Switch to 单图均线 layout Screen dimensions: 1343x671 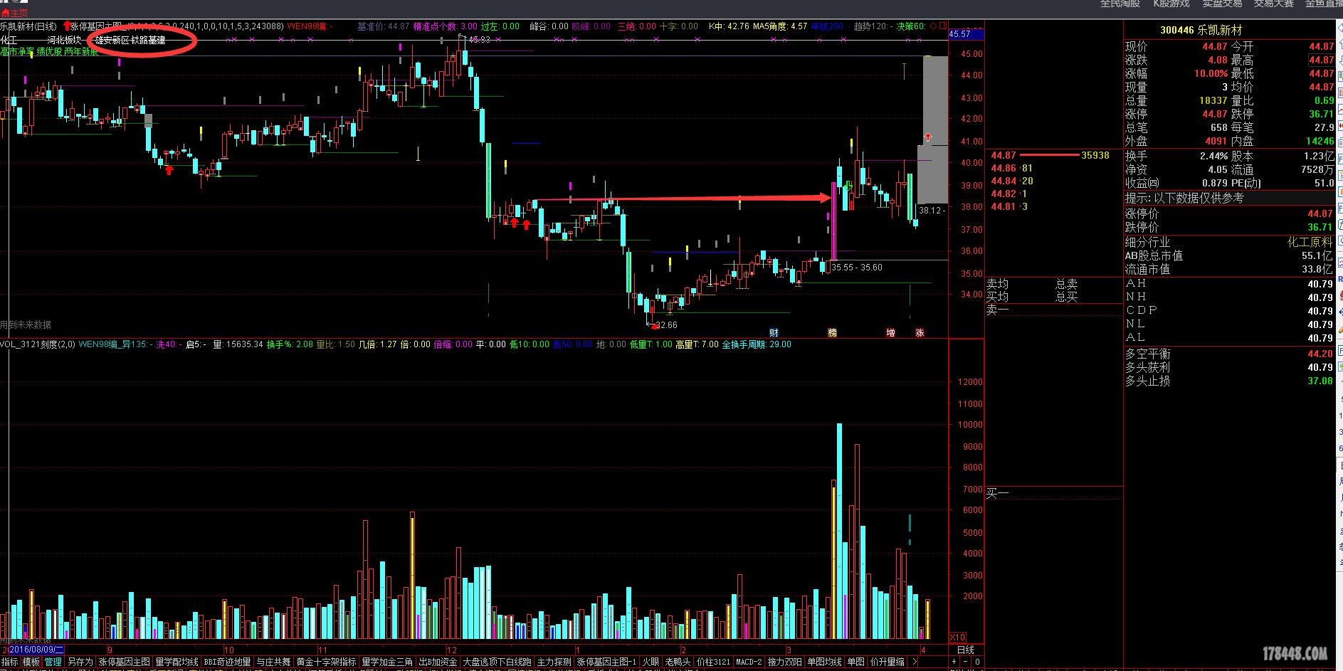(x=824, y=662)
